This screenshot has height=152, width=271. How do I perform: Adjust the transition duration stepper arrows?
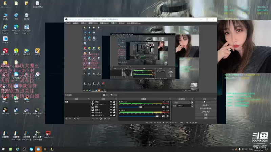(192, 106)
